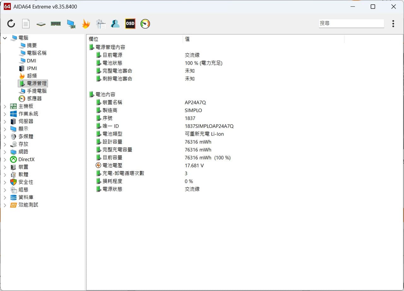The image size is (404, 291).
Task: Expand the 主機板 tree node
Action: pos(5,106)
